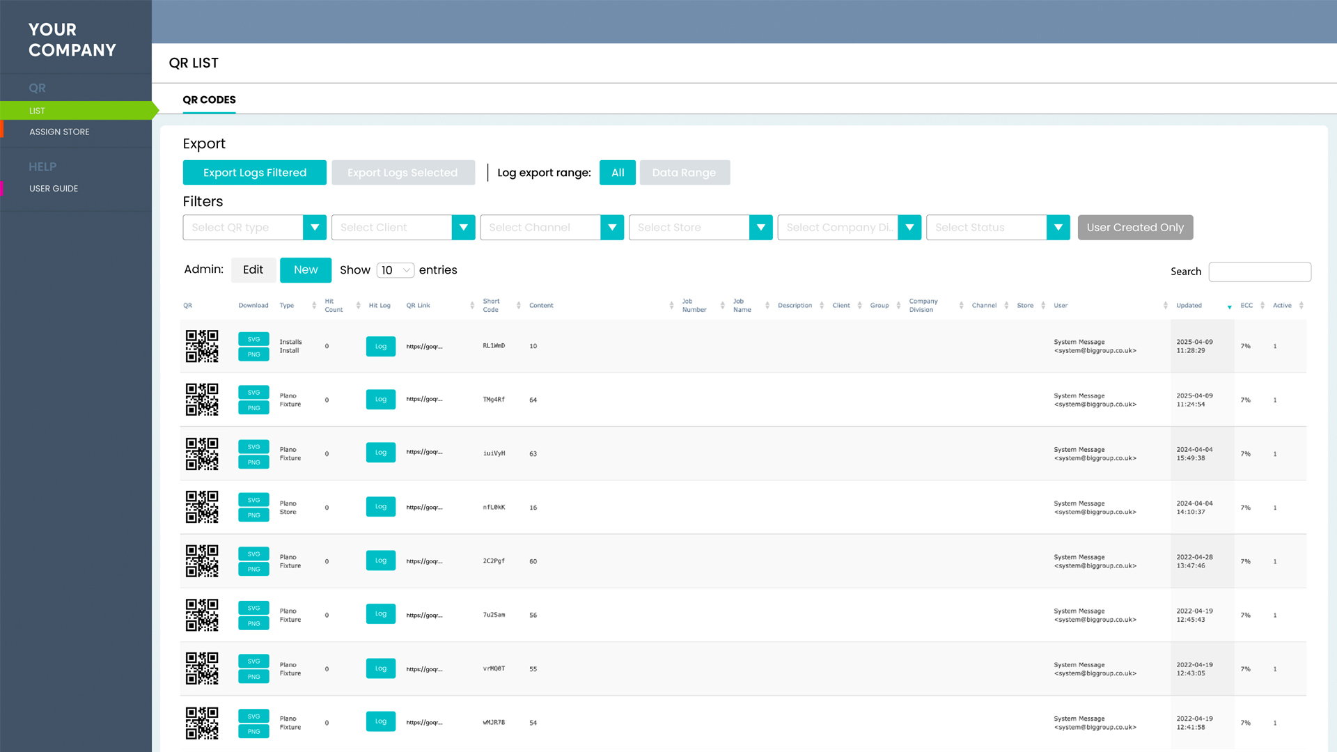Set log export range to All
Image resolution: width=1337 pixels, height=752 pixels.
618,173
